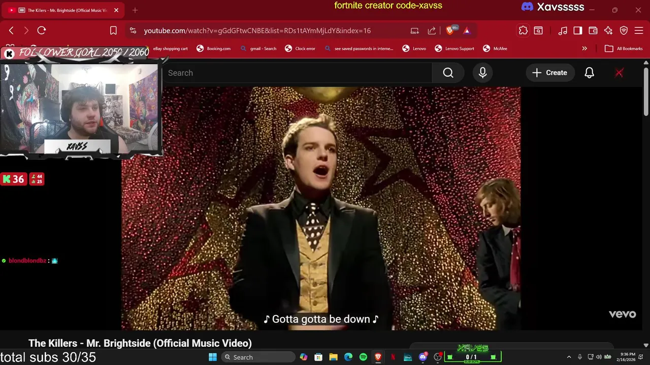Screen dimensions: 650x365
Task: Switch to Brave in the taskbar
Action: tap(378, 357)
